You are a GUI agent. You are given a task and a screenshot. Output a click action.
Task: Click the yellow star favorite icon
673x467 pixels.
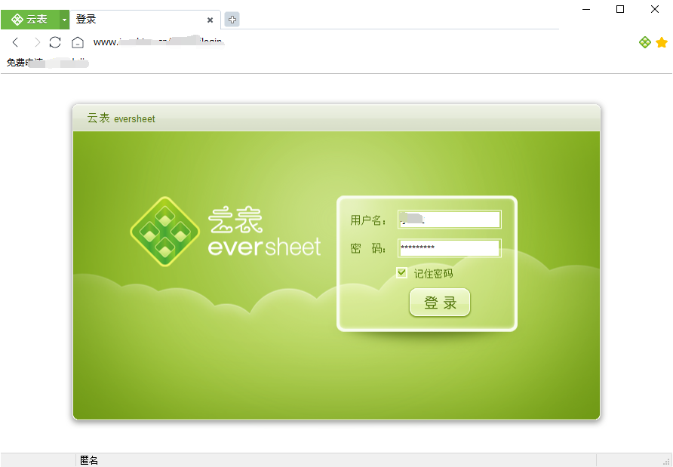point(662,42)
